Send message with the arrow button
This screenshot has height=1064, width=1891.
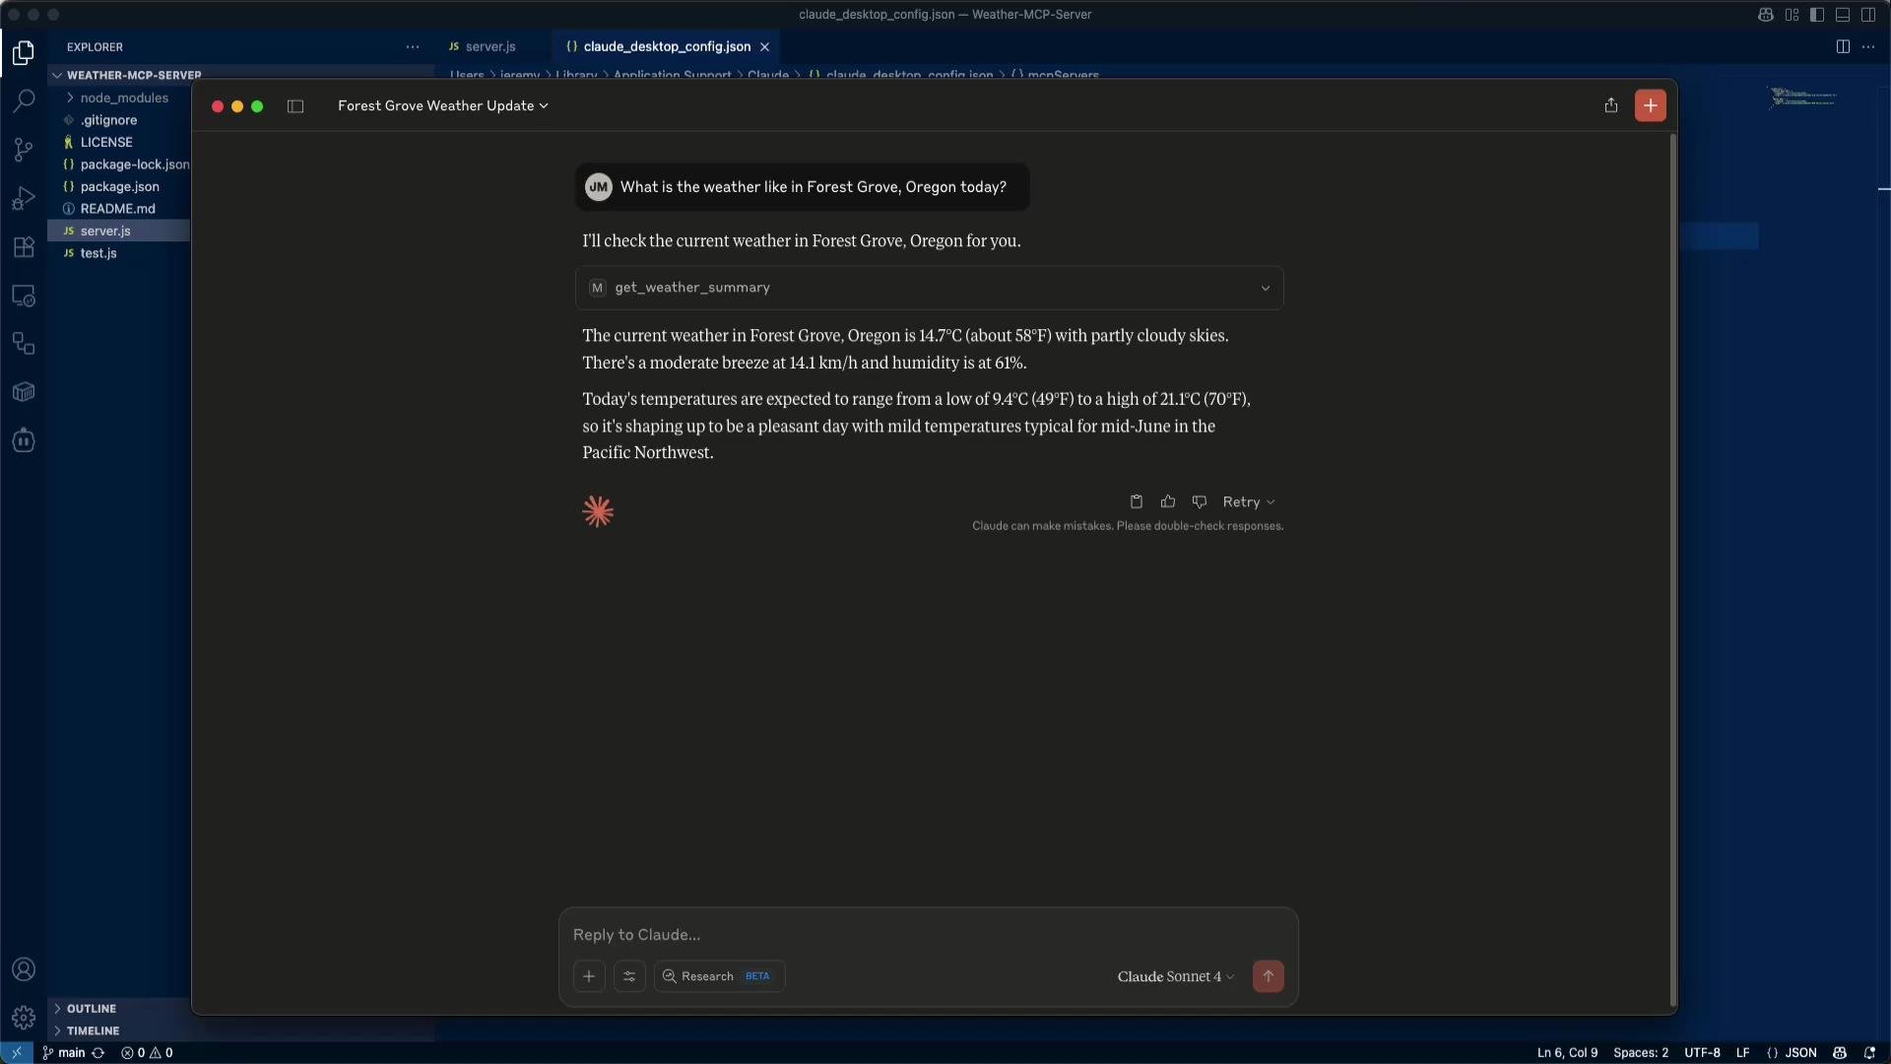(1269, 976)
